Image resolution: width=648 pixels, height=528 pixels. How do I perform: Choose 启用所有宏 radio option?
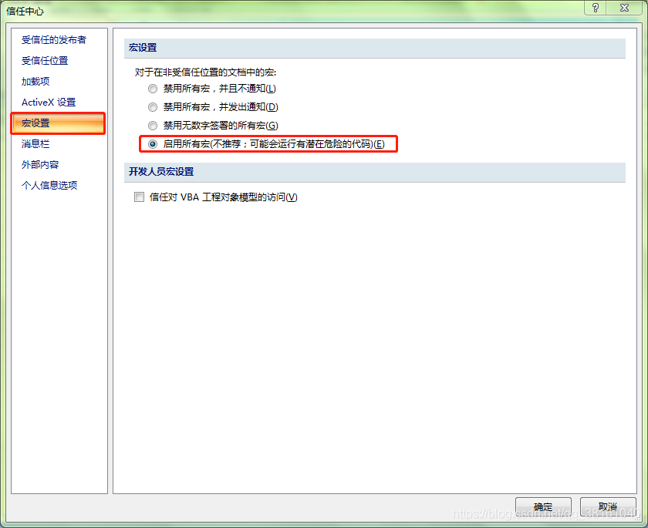click(153, 143)
